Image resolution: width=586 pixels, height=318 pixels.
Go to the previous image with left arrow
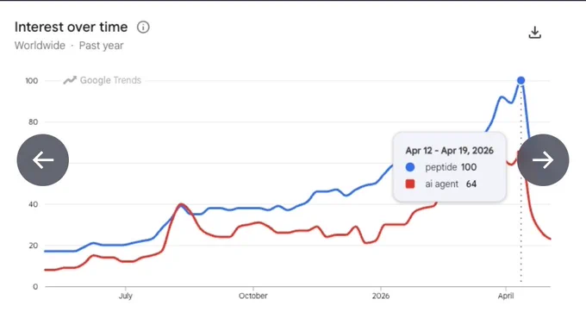(x=43, y=160)
